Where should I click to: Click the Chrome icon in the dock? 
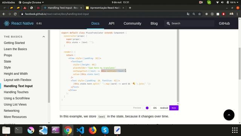[x=68, y=130]
